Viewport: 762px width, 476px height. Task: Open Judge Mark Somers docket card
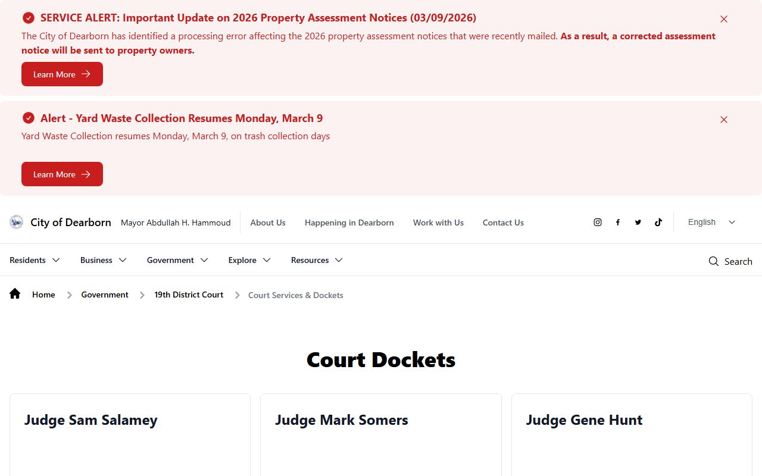click(381, 434)
